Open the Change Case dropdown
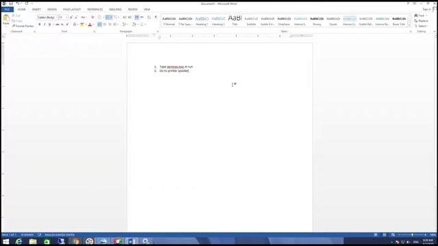Image resolution: width=438 pixels, height=246 pixels. point(83,17)
